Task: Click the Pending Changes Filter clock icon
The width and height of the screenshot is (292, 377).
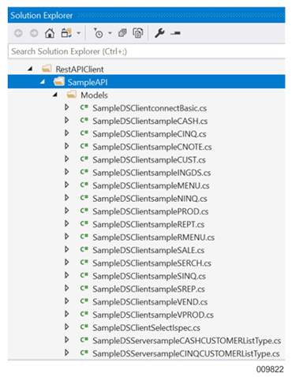Action: point(99,33)
